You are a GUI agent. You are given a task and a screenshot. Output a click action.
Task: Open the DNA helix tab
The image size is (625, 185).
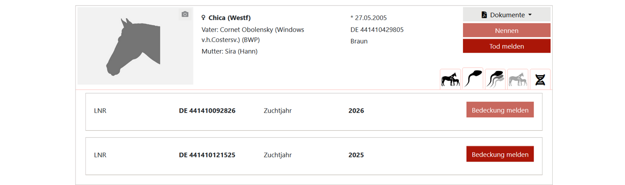540,79
